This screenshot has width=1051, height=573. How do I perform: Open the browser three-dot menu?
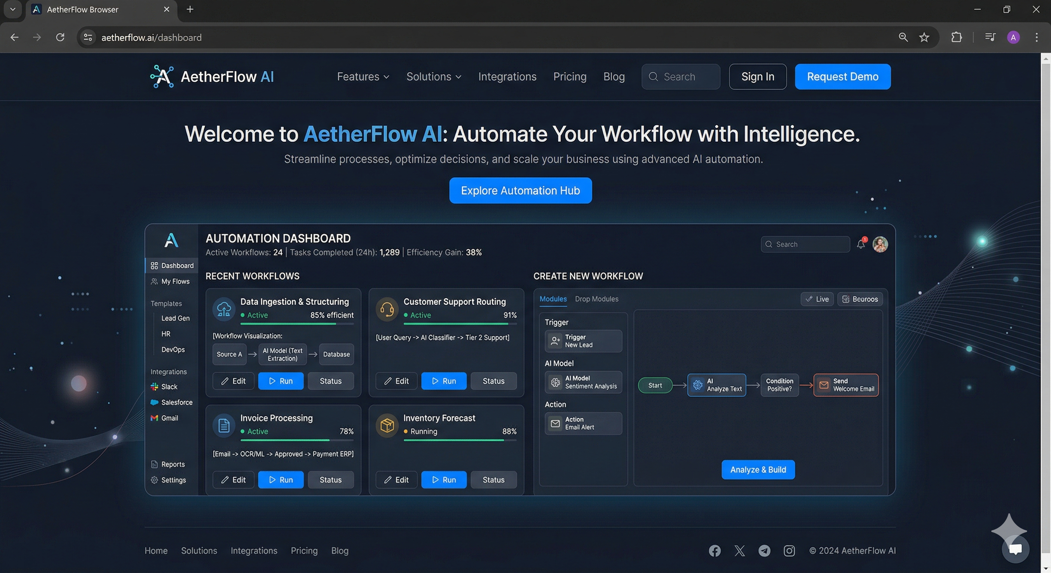point(1037,37)
